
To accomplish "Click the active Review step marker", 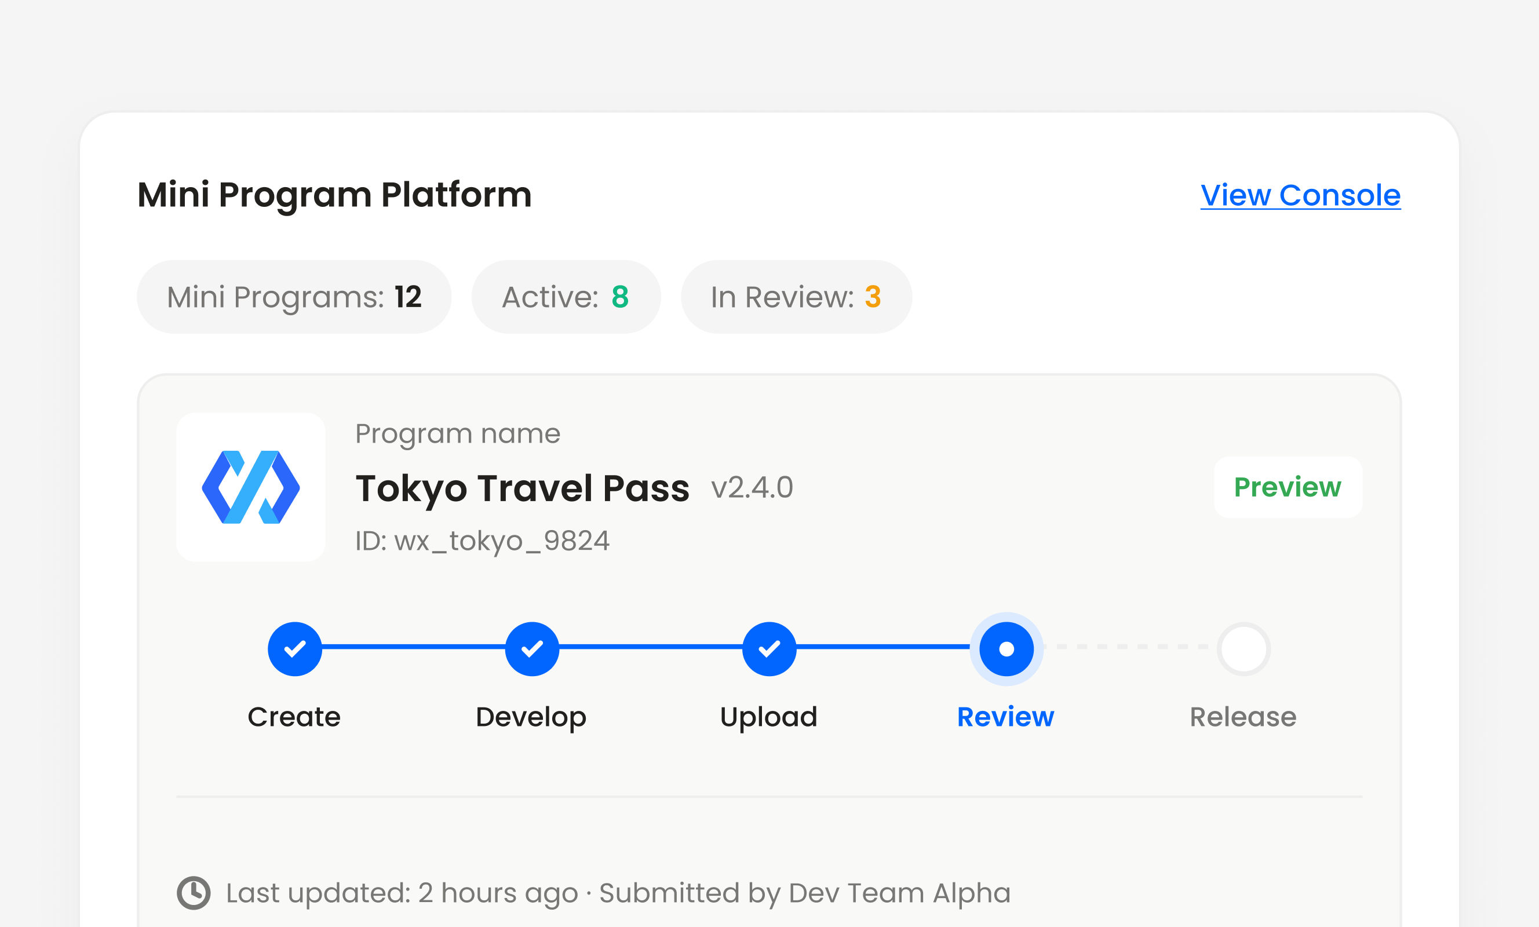I will tap(1007, 649).
